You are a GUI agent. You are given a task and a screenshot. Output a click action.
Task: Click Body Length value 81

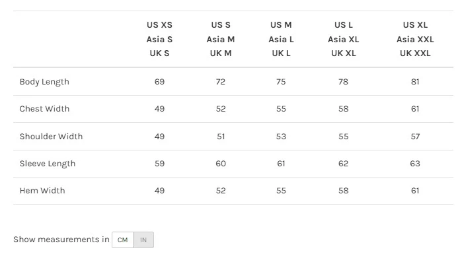coord(415,82)
